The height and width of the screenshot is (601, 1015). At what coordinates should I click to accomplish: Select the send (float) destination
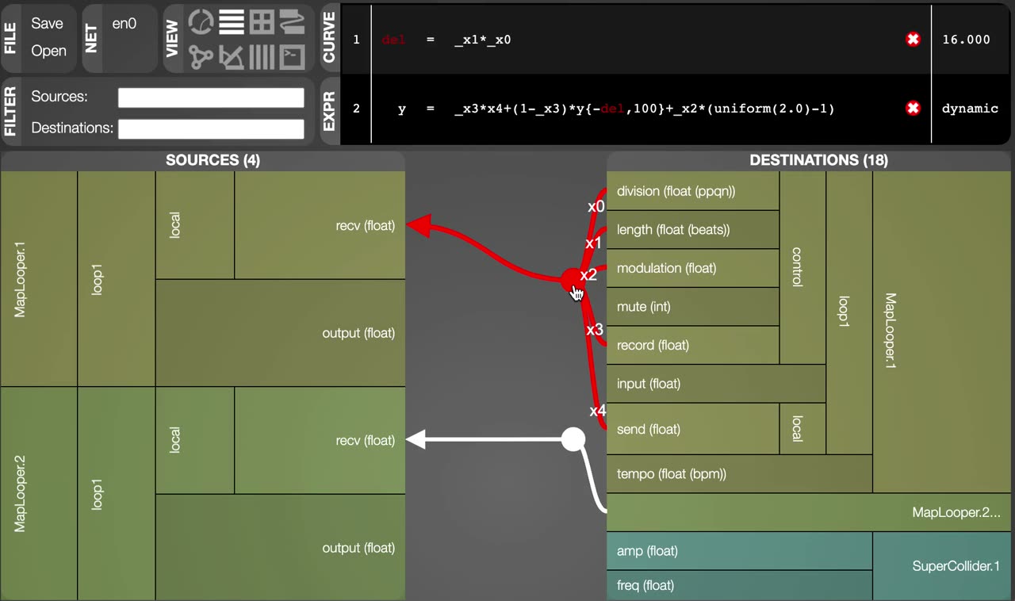pyautogui.click(x=693, y=429)
